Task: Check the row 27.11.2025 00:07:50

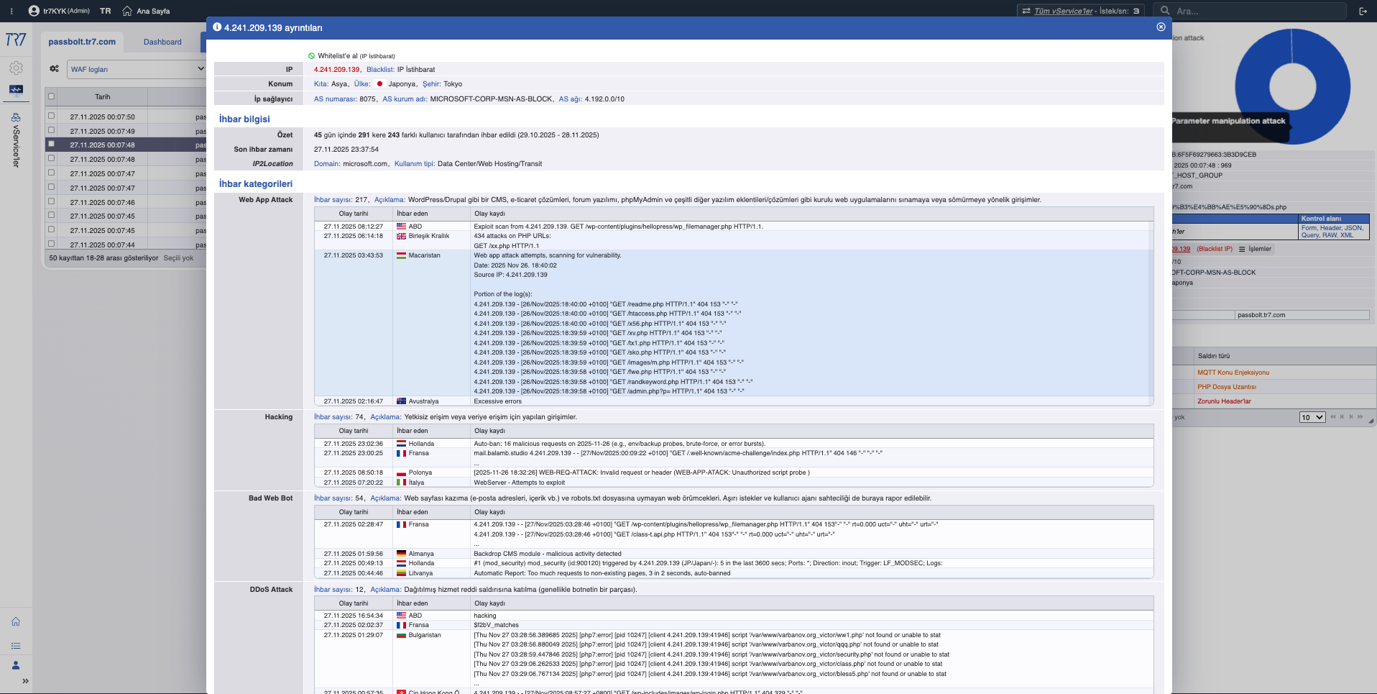Action: (51, 115)
